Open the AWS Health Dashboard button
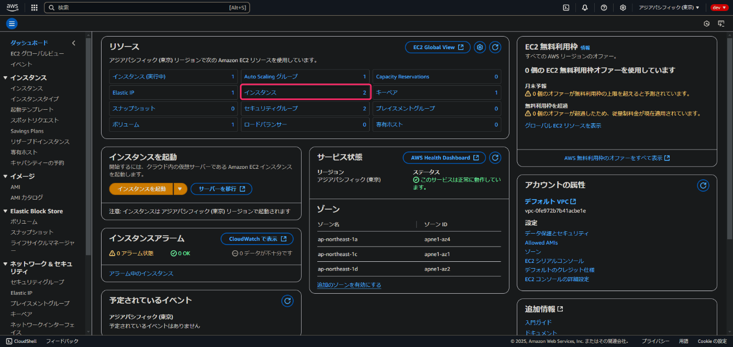This screenshot has width=733, height=347. pyautogui.click(x=445, y=157)
